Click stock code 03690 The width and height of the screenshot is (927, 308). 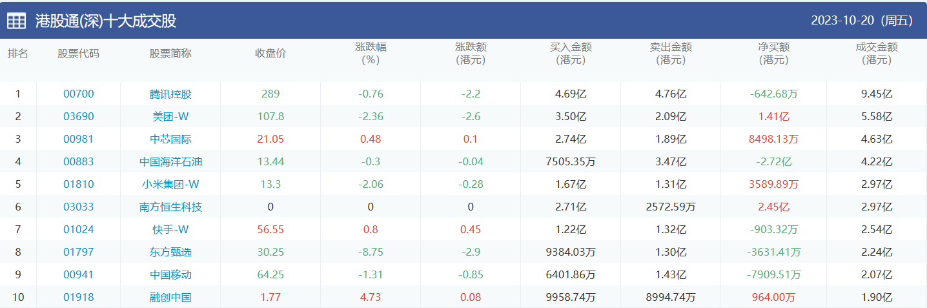click(78, 116)
